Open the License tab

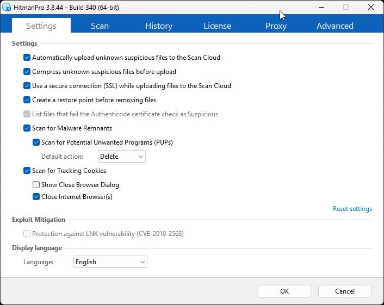[x=217, y=26]
